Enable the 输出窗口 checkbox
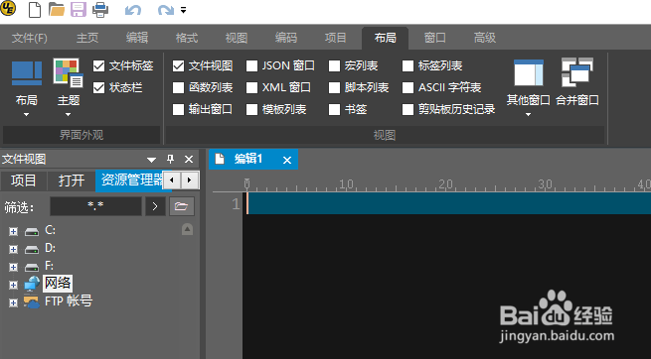The image size is (651, 359). pos(178,110)
